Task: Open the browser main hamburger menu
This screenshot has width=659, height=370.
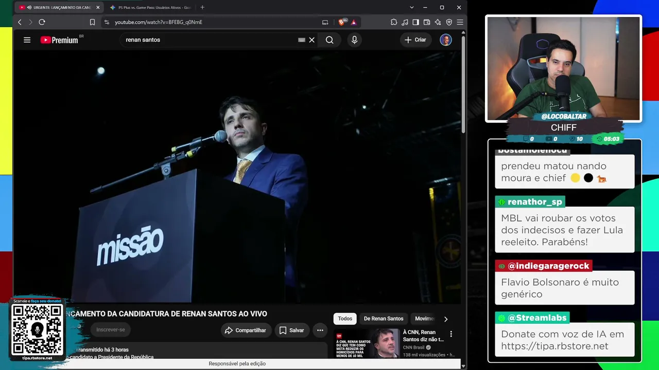Action: [x=460, y=22]
